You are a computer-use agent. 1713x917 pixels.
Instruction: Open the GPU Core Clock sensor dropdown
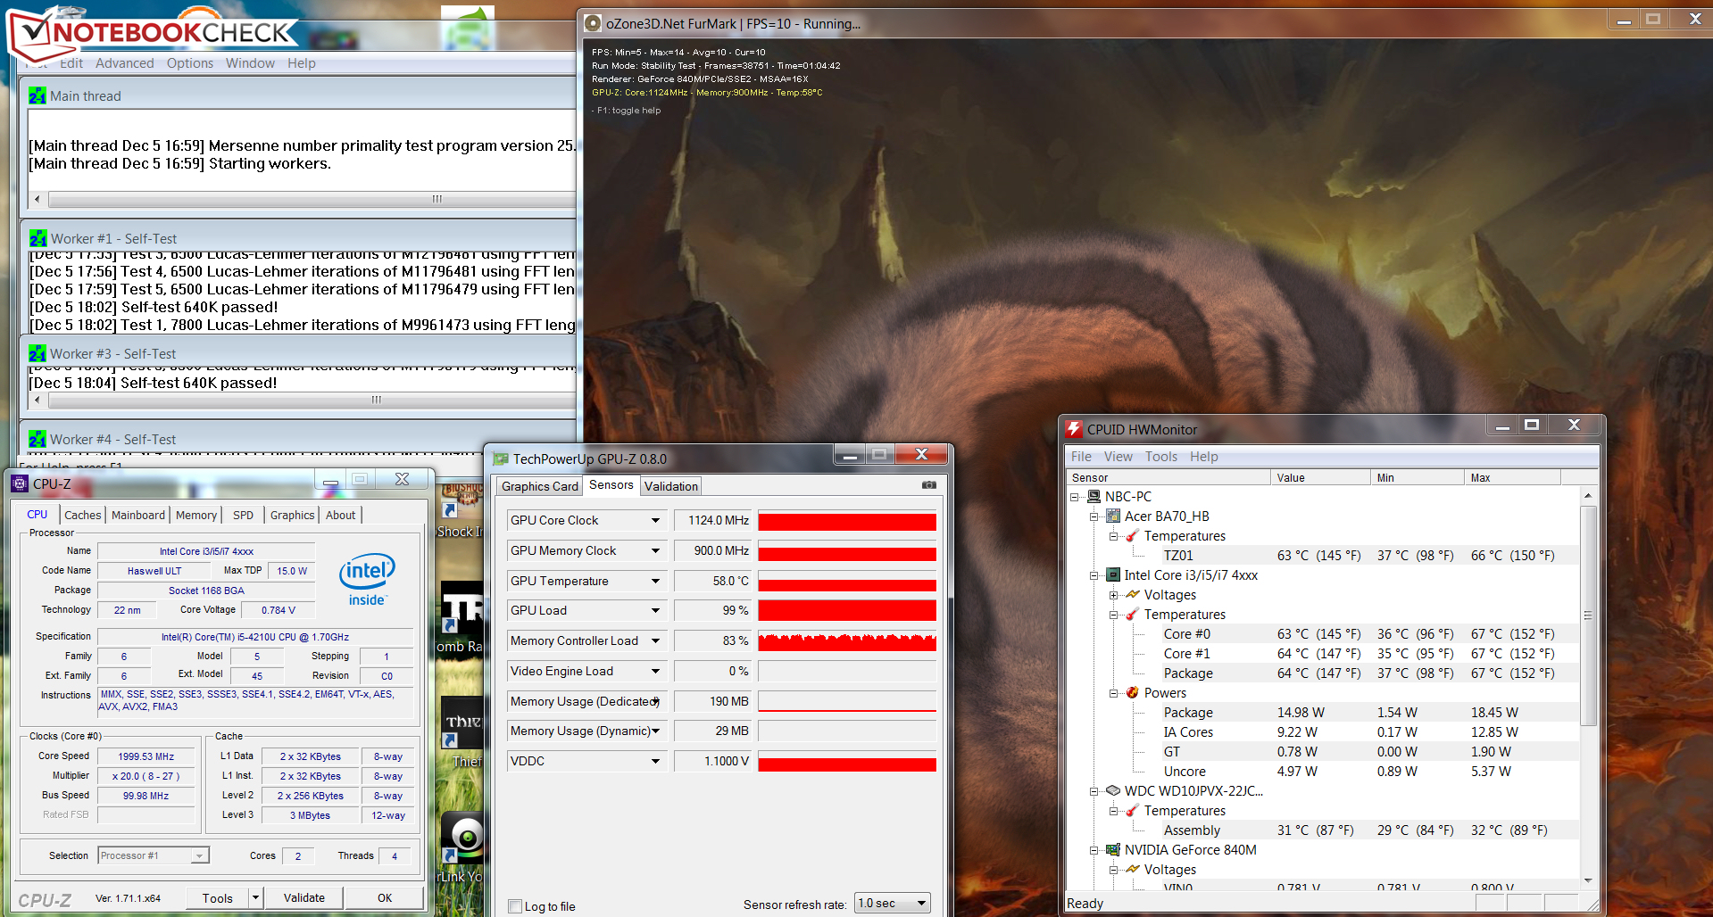(x=655, y=520)
